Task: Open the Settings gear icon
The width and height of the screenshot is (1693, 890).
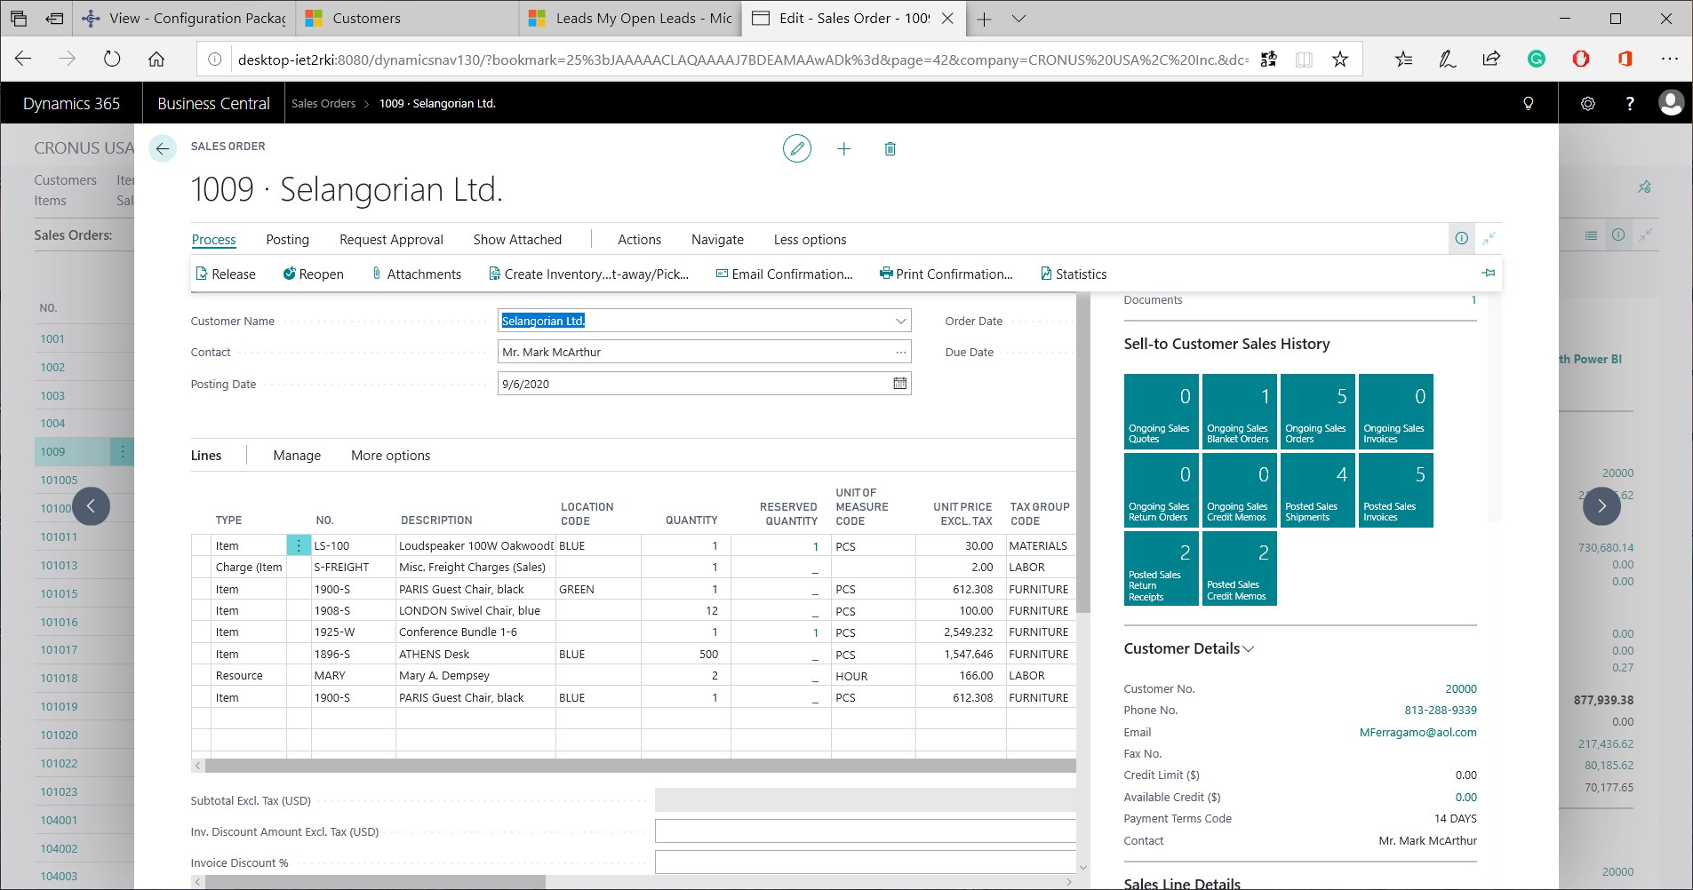Action: 1588,103
